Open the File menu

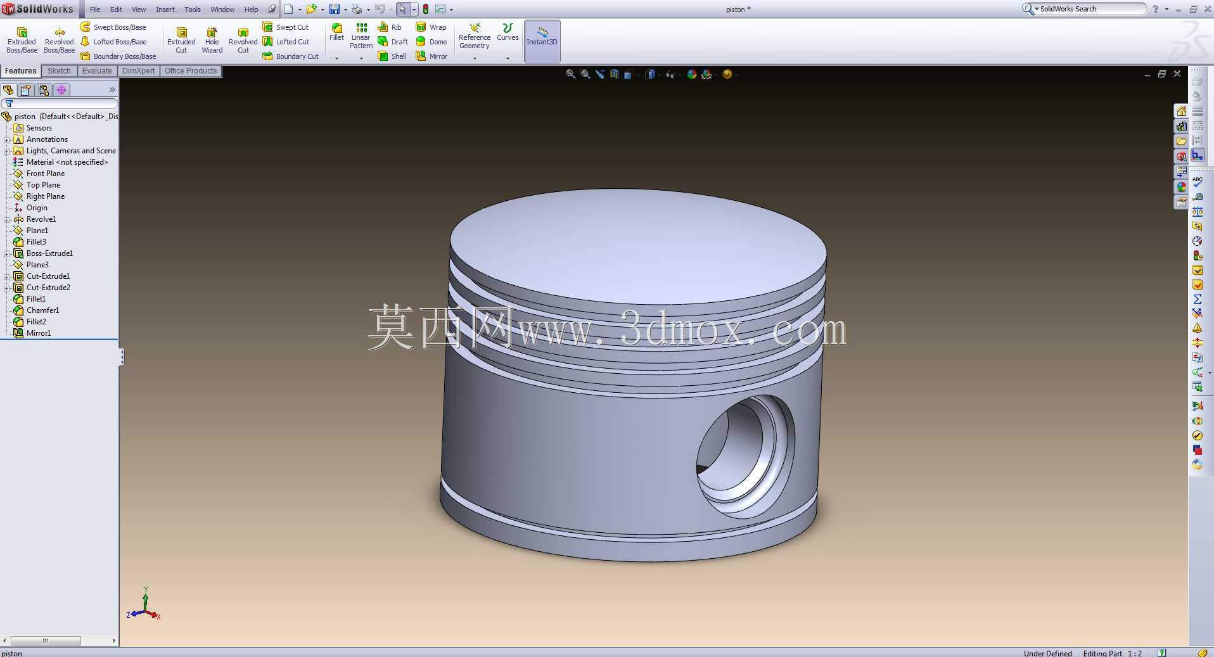(x=95, y=10)
